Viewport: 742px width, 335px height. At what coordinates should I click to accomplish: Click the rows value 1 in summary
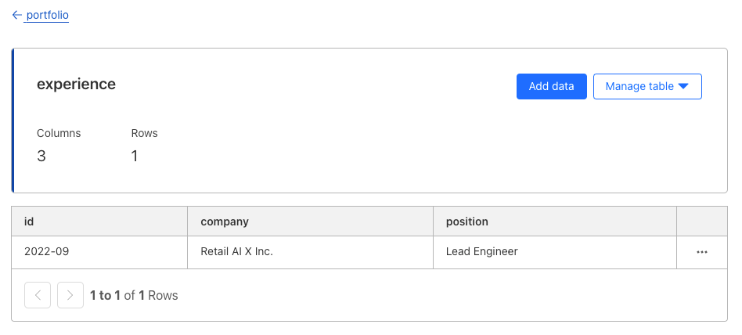(x=135, y=156)
